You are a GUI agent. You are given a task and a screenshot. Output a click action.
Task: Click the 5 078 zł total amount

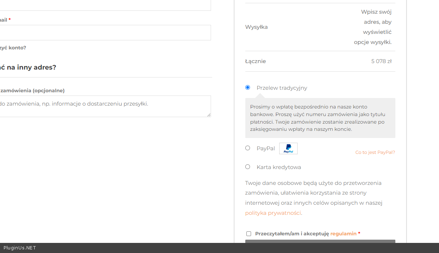[x=381, y=61]
